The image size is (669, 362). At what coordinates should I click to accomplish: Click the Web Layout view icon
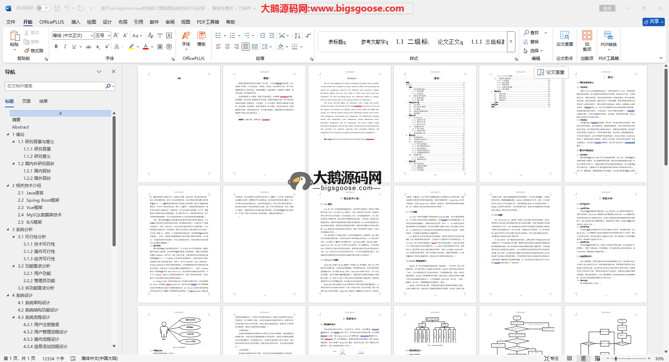pos(598,358)
